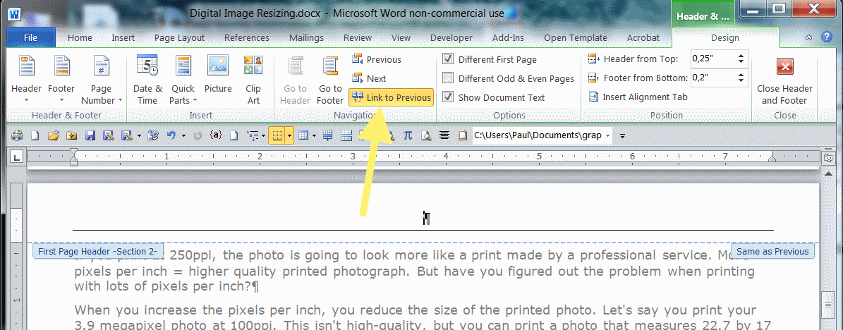
Task: Toggle Different First Page checkbox
Action: [447, 60]
